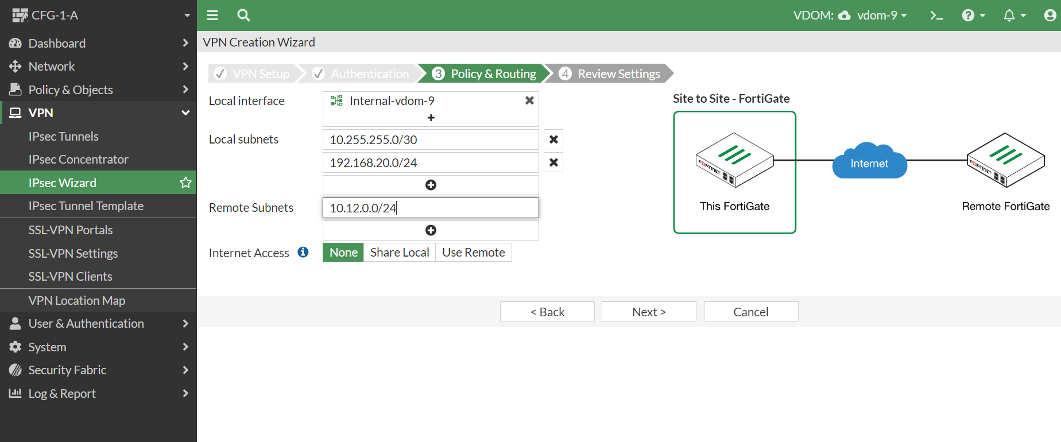The width and height of the screenshot is (1061, 442).
Task: Click the Internet Access info icon
Action: click(x=303, y=252)
